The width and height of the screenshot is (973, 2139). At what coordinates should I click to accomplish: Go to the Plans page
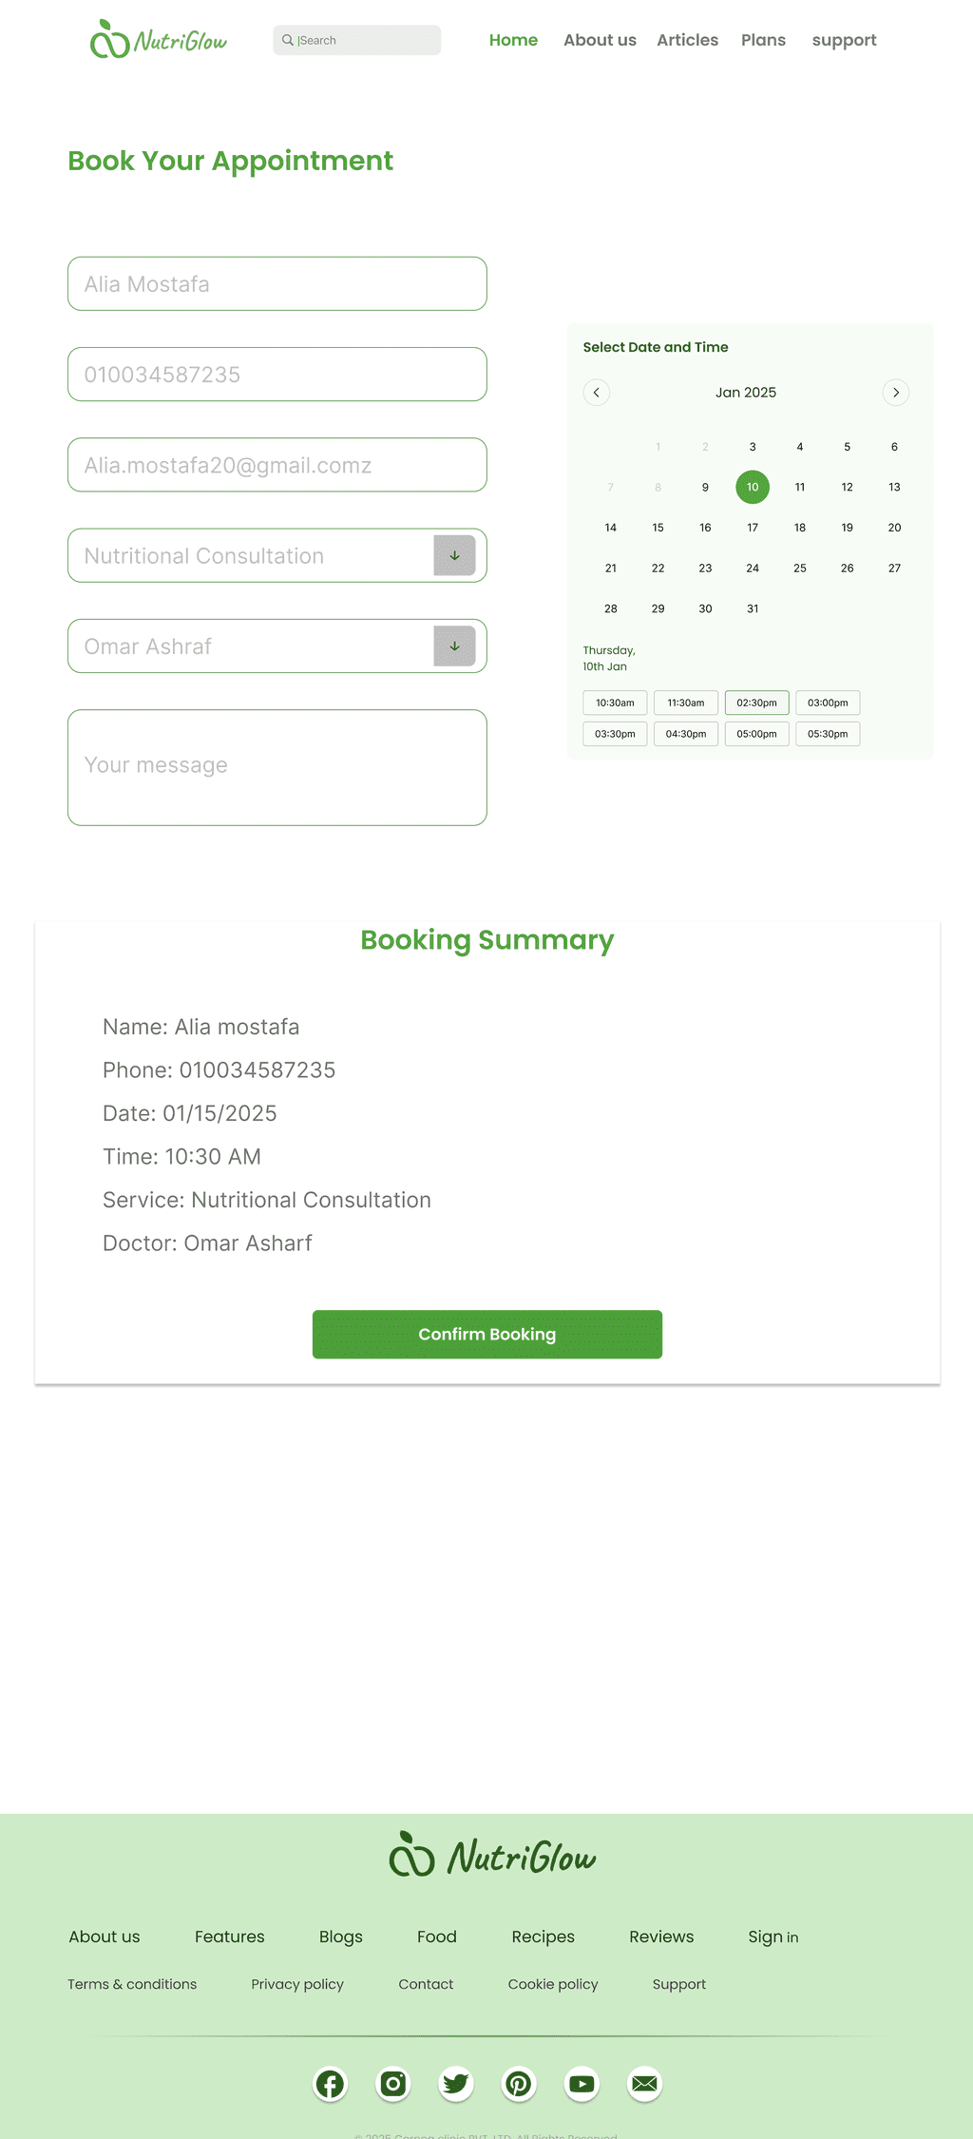pos(763,40)
